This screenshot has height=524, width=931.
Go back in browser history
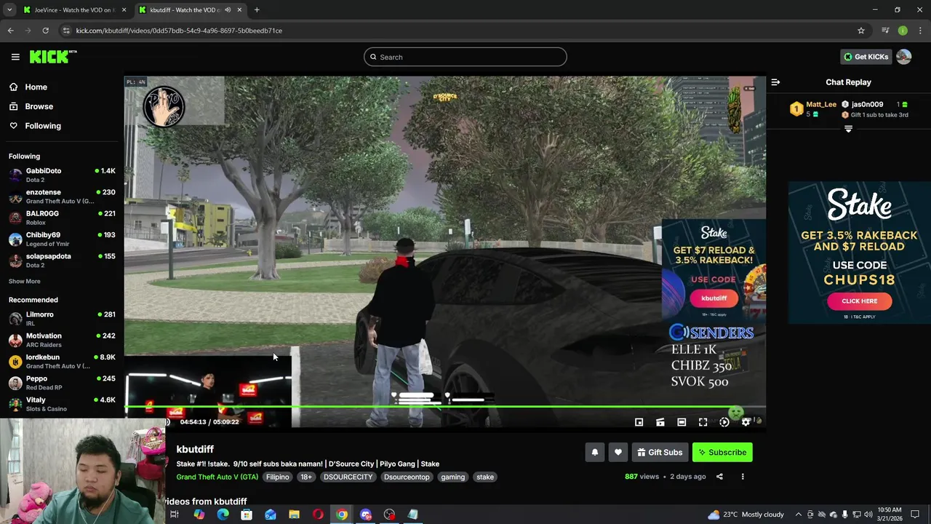[x=11, y=31]
